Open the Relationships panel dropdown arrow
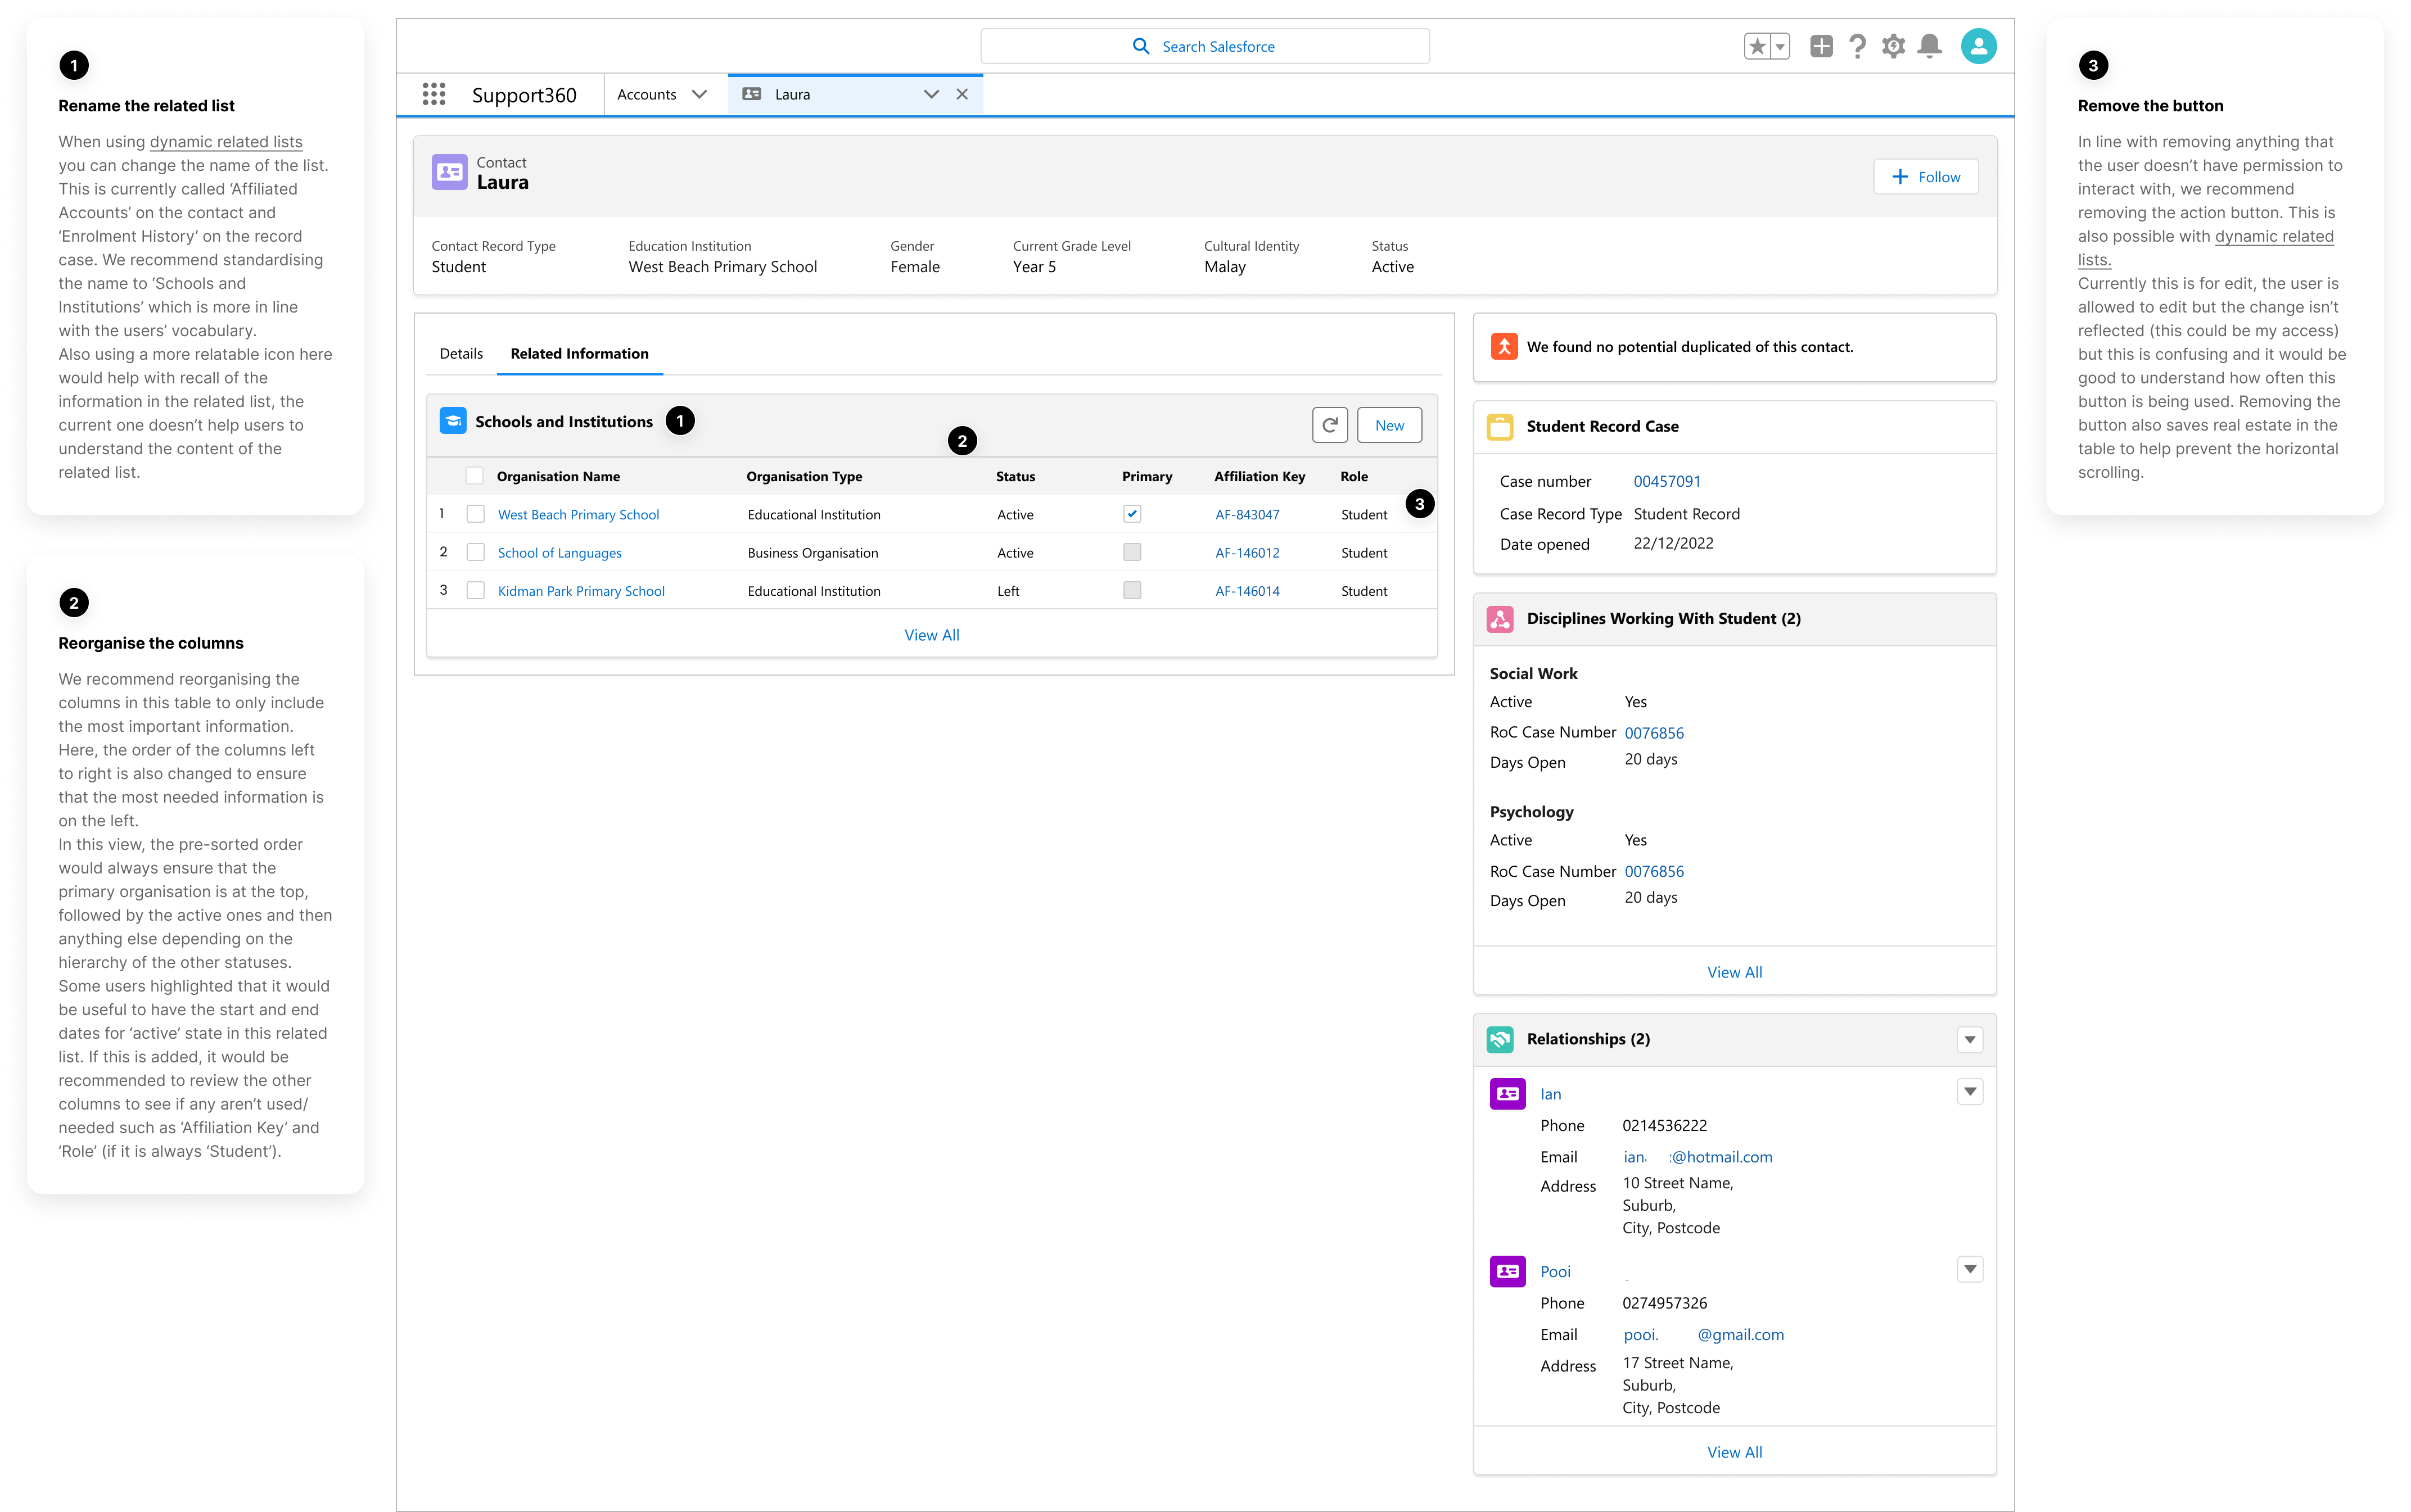The image size is (2411, 1512). point(1969,1040)
